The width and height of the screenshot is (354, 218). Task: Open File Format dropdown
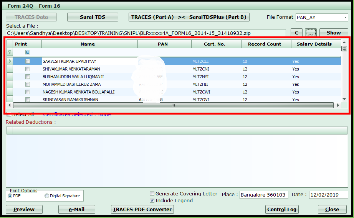point(345,17)
